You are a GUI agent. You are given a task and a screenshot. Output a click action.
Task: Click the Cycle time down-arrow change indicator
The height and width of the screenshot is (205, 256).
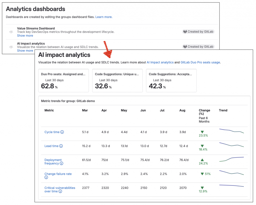(202, 132)
